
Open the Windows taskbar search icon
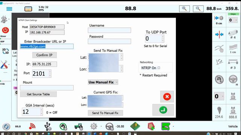pyautogui.click(x=8, y=134)
